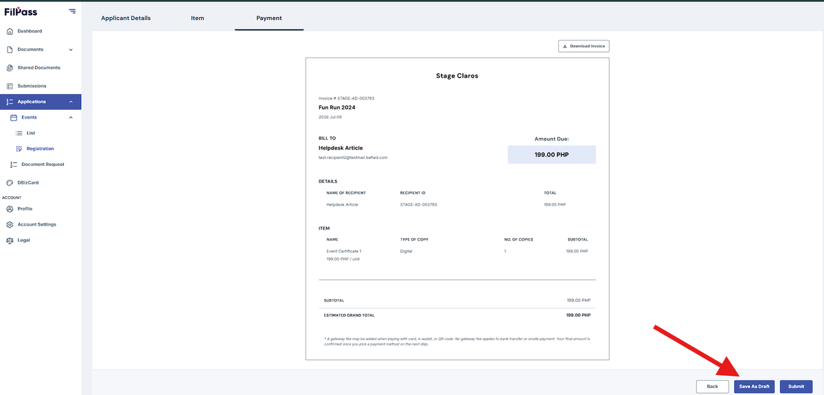Click the download arrow icon on Download Invoice
Image resolution: width=824 pixels, height=395 pixels.
point(564,47)
